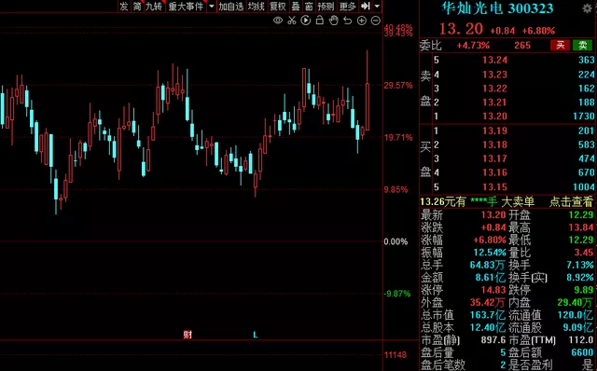Click the 总市值 value 163.7亿
The width and height of the screenshot is (597, 371).
click(487, 315)
